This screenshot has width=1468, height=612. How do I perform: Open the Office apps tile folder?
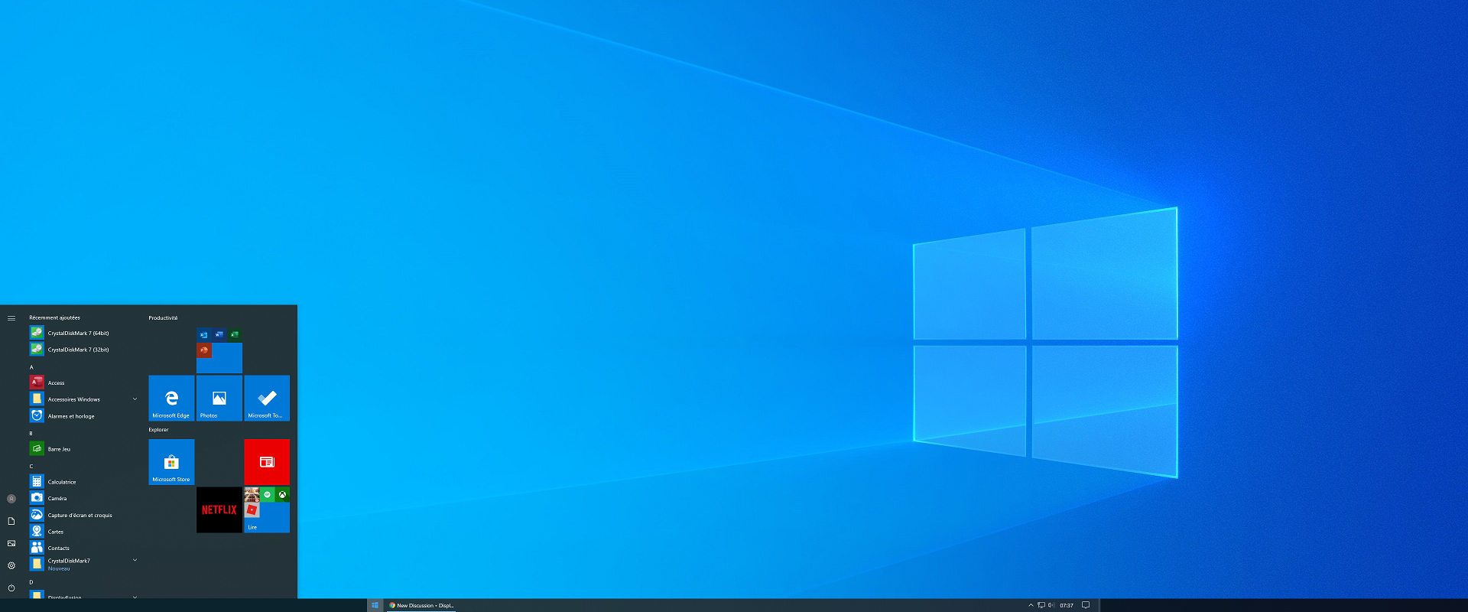[219, 350]
